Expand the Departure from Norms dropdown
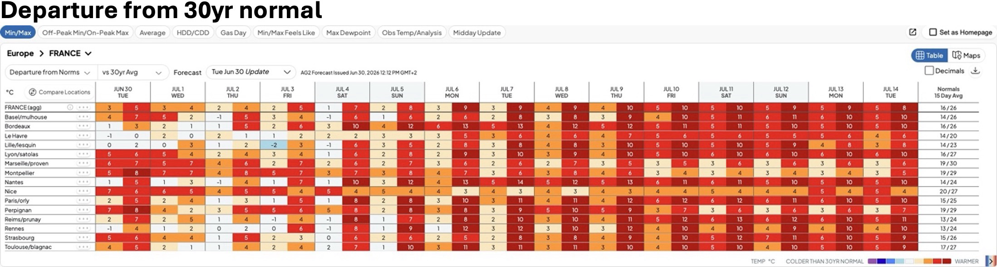997x267 pixels. [50, 72]
